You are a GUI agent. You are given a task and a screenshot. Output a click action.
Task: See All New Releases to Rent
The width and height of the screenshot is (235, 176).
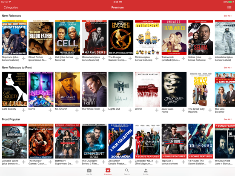click(x=228, y=68)
